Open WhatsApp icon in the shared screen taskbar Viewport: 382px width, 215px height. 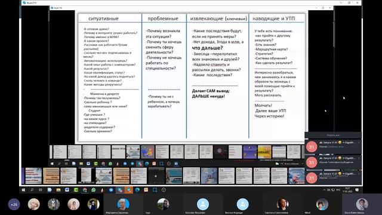click(110, 164)
